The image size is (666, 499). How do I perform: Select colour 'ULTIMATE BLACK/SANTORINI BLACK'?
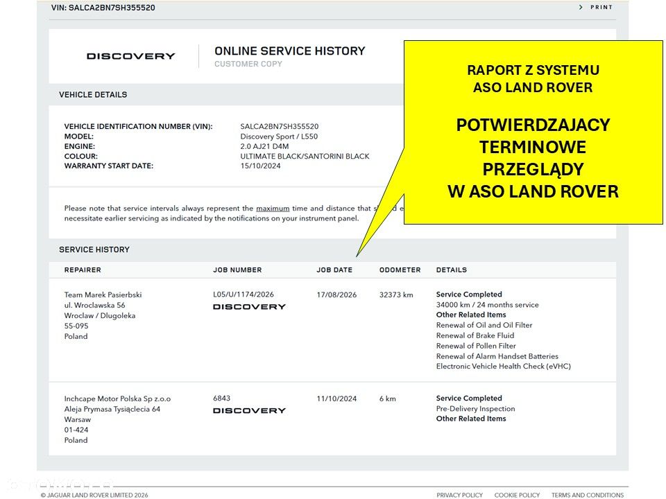click(305, 156)
